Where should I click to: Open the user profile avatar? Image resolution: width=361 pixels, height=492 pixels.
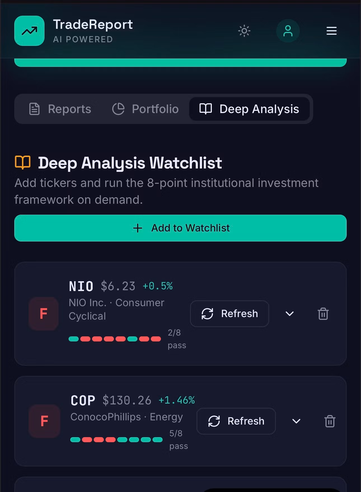288,31
